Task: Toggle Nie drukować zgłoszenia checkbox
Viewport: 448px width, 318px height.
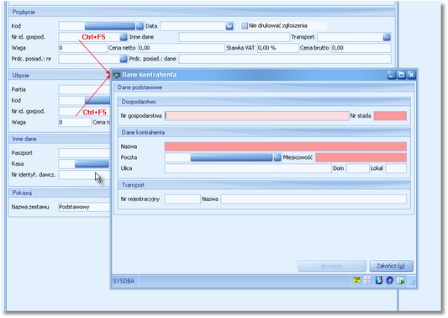Action: (x=245, y=26)
